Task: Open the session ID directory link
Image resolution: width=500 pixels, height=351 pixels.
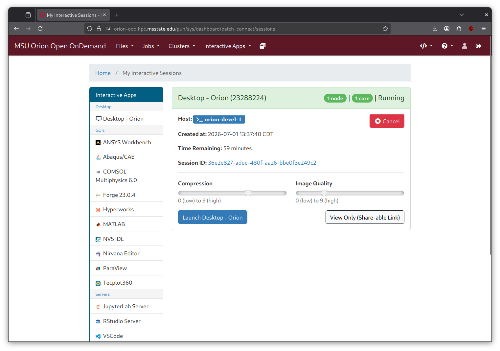Action: point(262,163)
